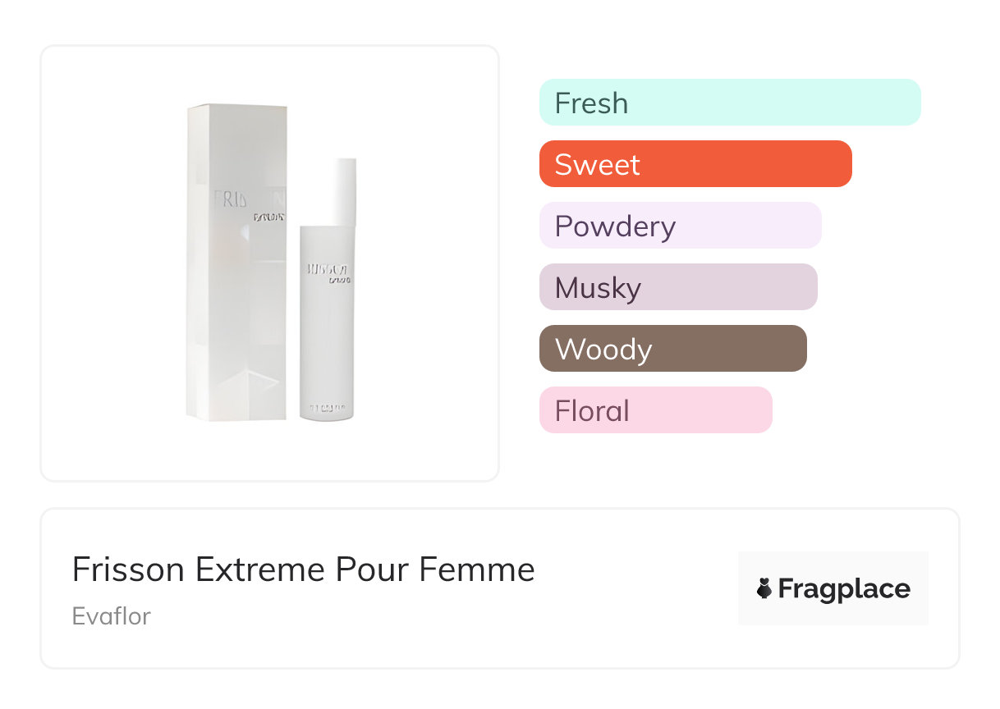The image size is (1000, 709).
Task: Click the Frisson lettering on the box
Action: (233, 200)
